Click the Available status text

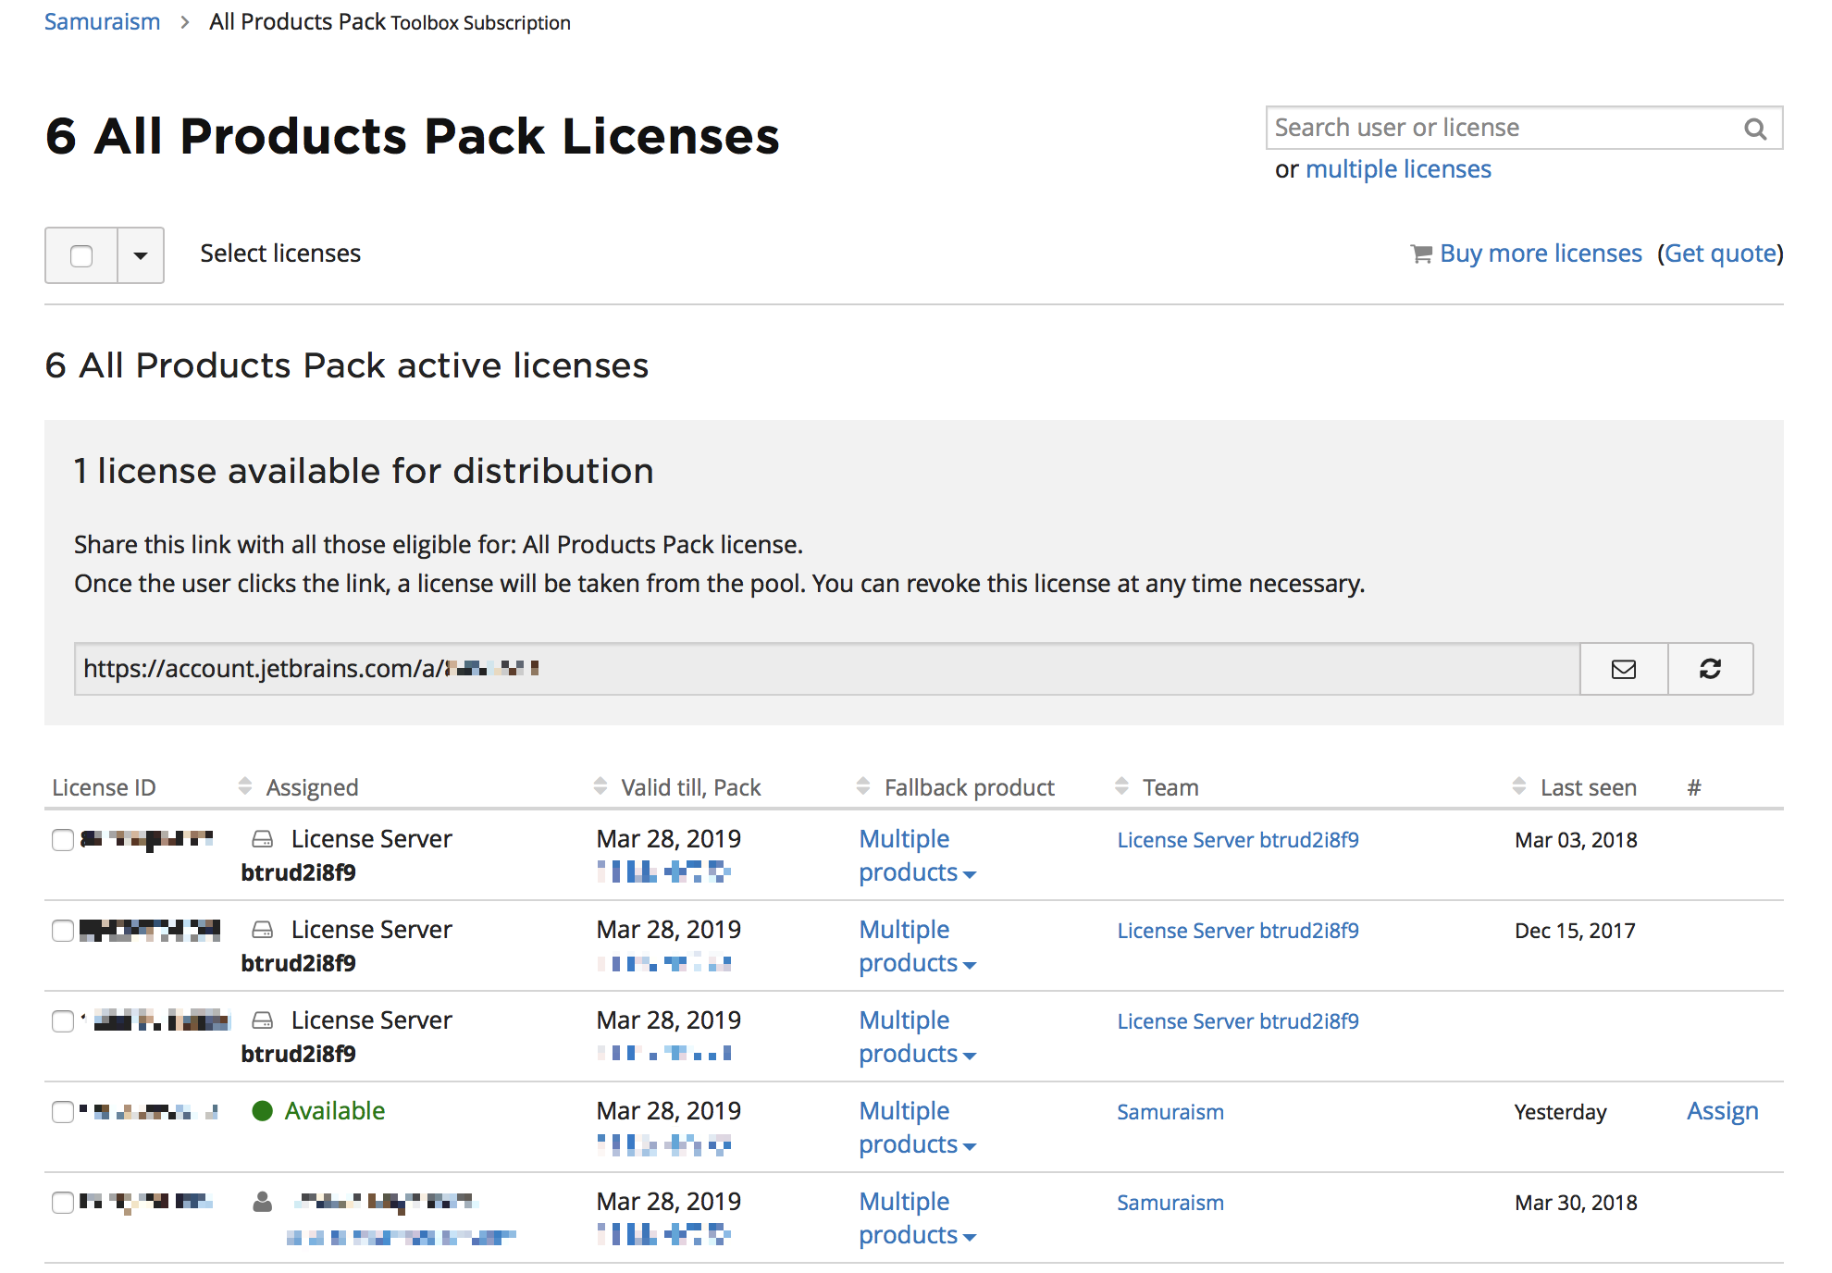point(334,1111)
